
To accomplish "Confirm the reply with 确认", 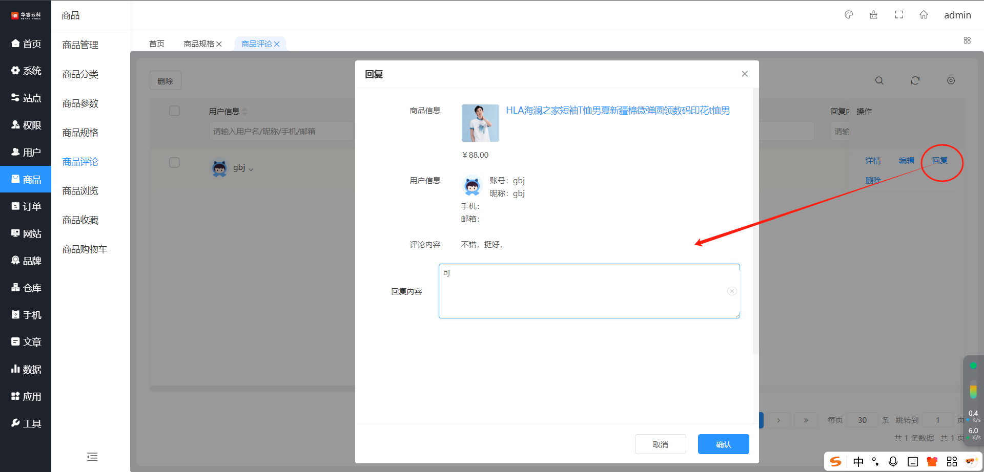I will [723, 444].
